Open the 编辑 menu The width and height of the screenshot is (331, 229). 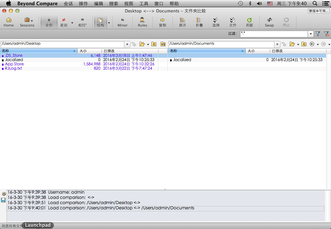(99, 3)
